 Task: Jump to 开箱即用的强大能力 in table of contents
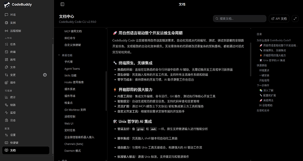click(273, 55)
